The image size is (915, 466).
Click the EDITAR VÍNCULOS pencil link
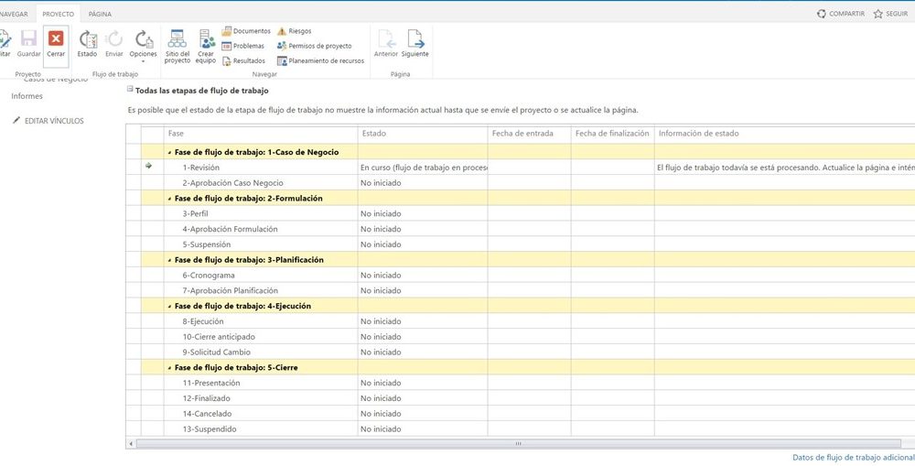point(48,121)
